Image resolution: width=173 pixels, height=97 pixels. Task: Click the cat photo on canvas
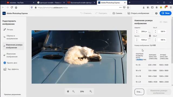tap(79, 57)
